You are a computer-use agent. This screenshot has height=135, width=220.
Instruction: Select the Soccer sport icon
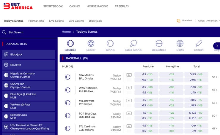coord(91,43)
